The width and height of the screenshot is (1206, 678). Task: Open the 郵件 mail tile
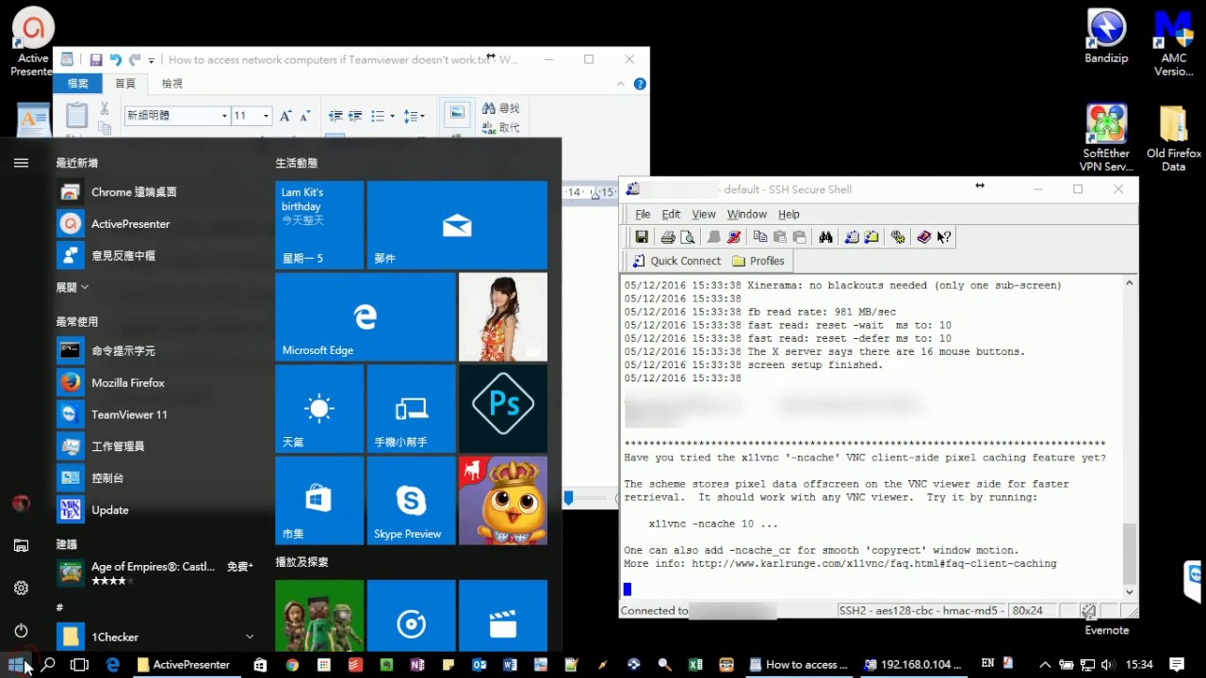click(457, 225)
